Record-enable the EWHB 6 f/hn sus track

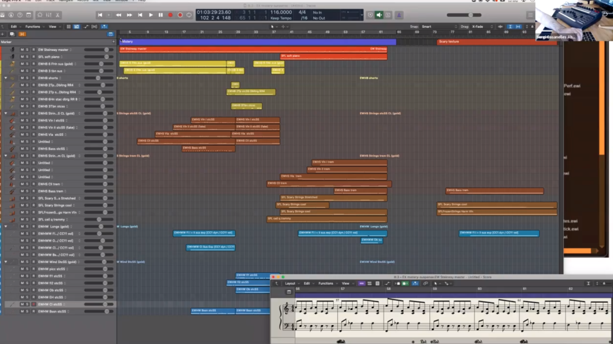click(x=33, y=64)
